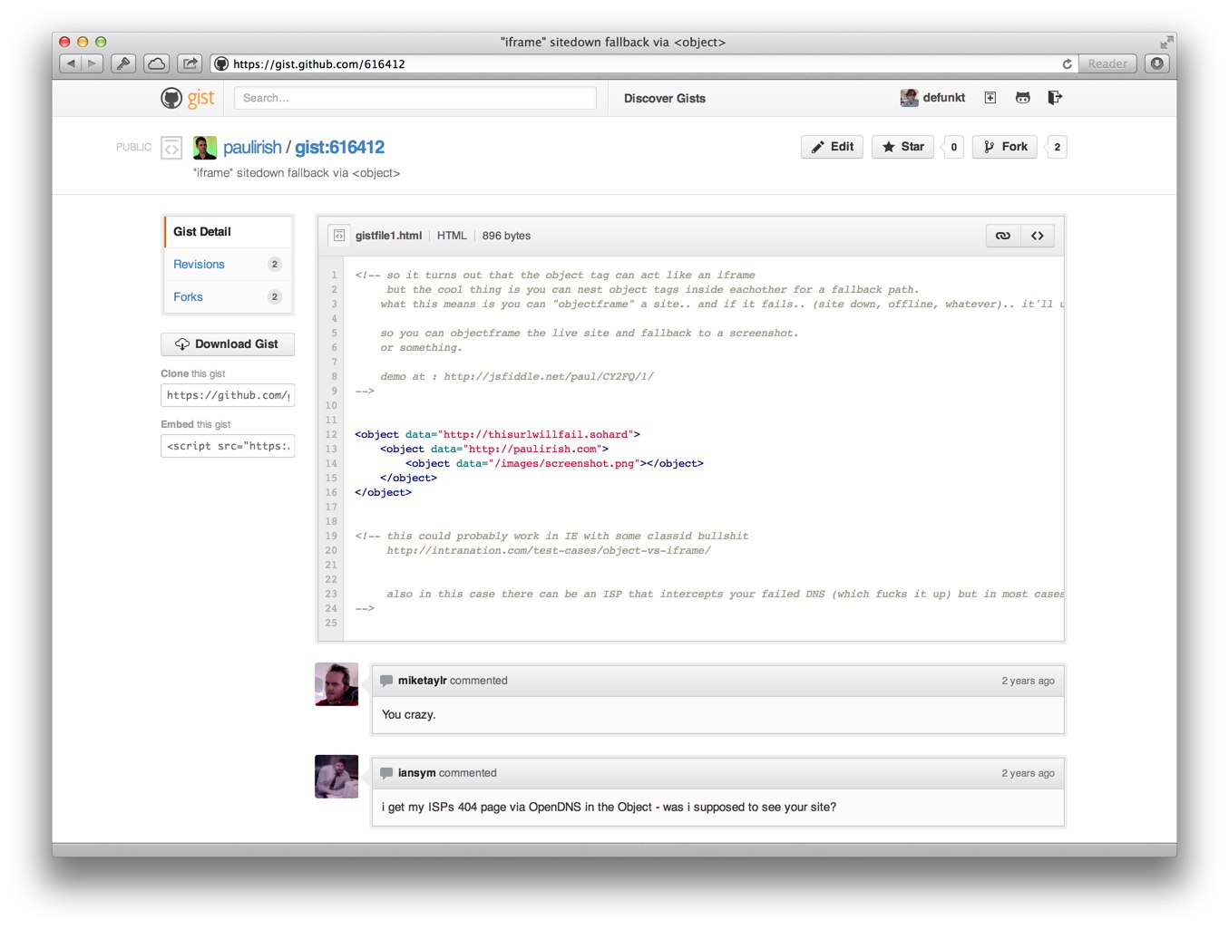The width and height of the screenshot is (1229, 929).
Task: Open iCloud tabs icon
Action: [156, 63]
